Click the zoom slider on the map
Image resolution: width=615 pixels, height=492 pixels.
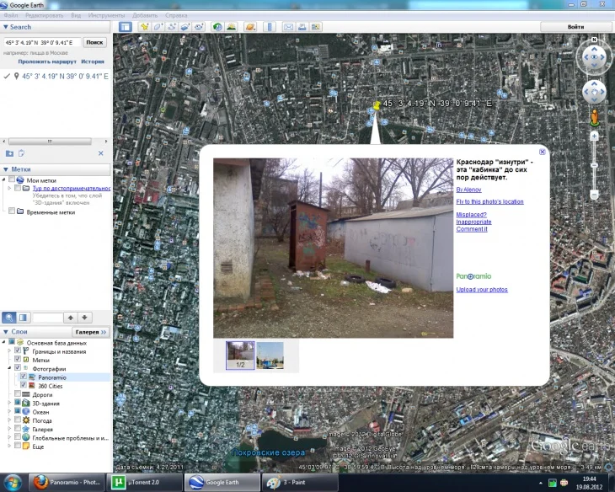click(x=595, y=163)
